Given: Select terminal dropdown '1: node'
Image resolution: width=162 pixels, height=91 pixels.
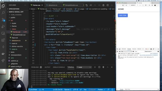Looking at the screenshot, I should click(84, 67).
